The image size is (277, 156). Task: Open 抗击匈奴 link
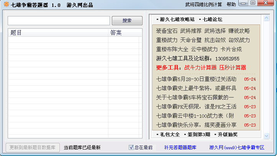(x=215, y=40)
